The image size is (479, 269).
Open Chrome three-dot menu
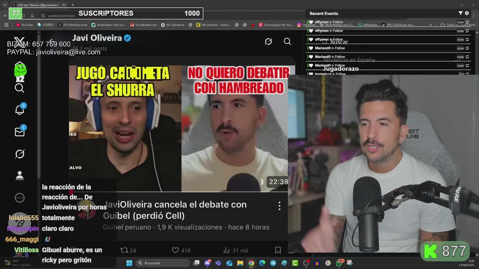tap(473, 16)
